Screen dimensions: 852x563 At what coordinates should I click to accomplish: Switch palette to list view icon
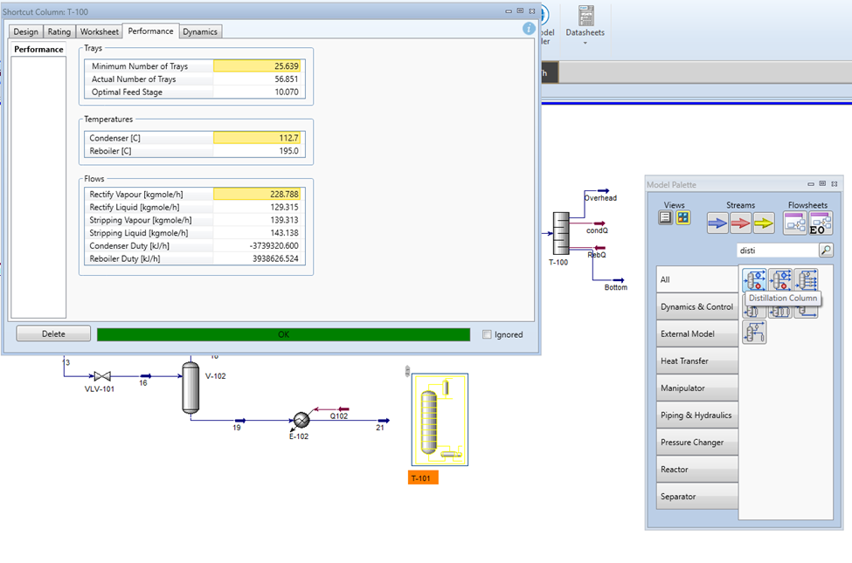pos(666,217)
